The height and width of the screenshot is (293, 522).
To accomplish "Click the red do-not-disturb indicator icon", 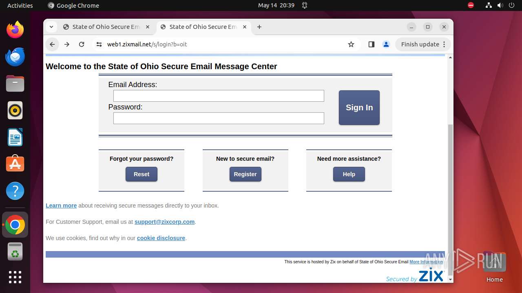I will (471, 5).
